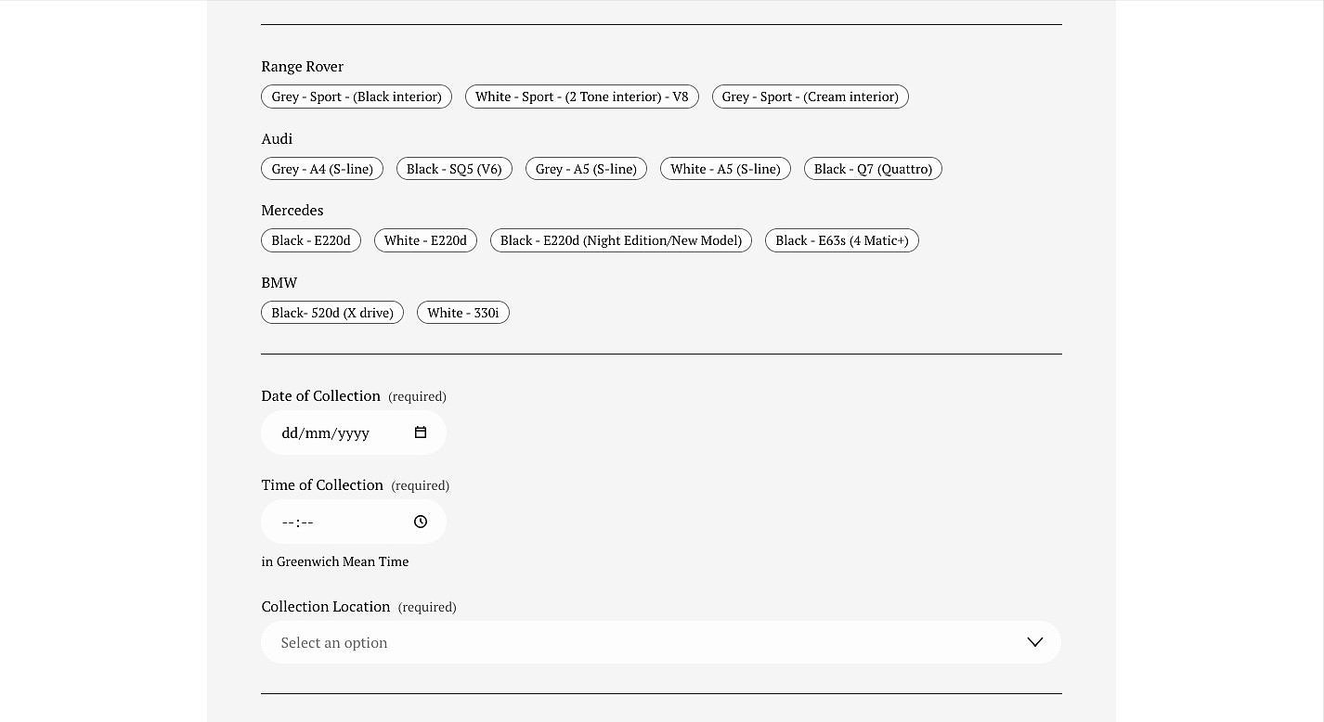Choose White - E220d Mercedes option

click(425, 240)
